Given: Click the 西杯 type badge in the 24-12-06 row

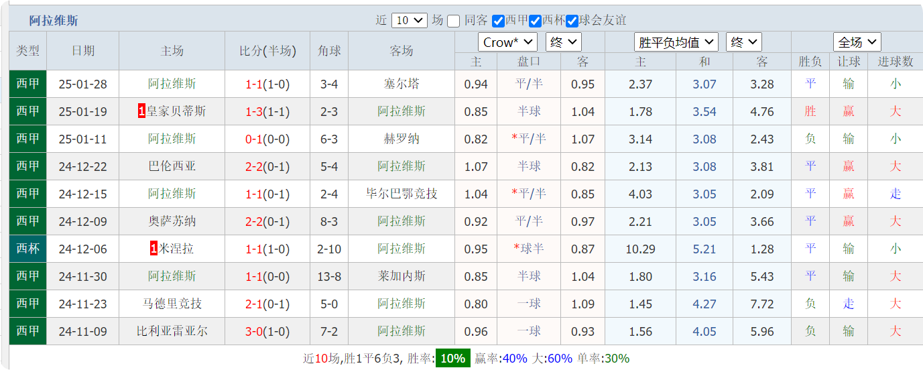Looking at the screenshot, I should [28, 249].
